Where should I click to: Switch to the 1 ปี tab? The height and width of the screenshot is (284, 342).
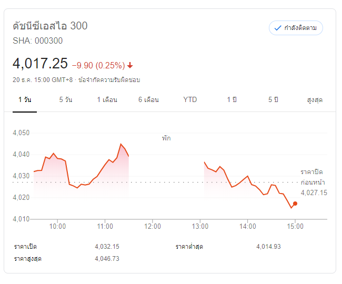click(232, 100)
